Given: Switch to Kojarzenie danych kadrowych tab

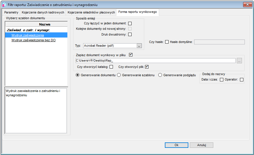Looking at the screenshot, I should [43, 12].
